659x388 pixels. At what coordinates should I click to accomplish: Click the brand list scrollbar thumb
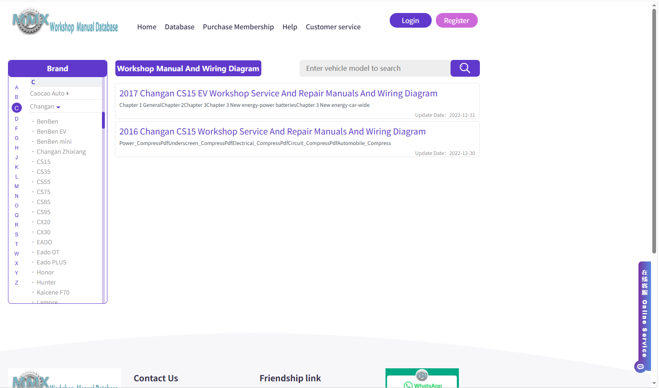click(x=103, y=120)
